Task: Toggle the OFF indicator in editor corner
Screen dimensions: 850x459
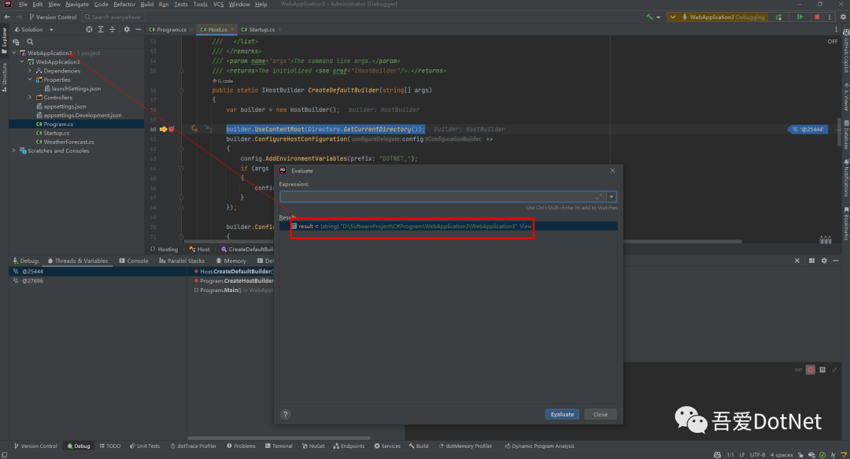Action: coord(833,42)
